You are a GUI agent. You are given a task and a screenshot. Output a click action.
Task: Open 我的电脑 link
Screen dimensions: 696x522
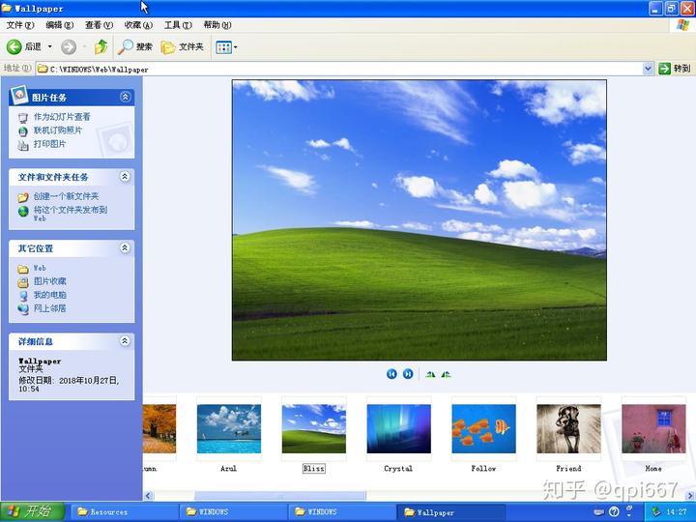(x=49, y=295)
